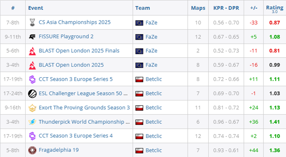This screenshot has width=286, height=157.
Task: Sort table by Maps column header
Action: pyautogui.click(x=198, y=8)
